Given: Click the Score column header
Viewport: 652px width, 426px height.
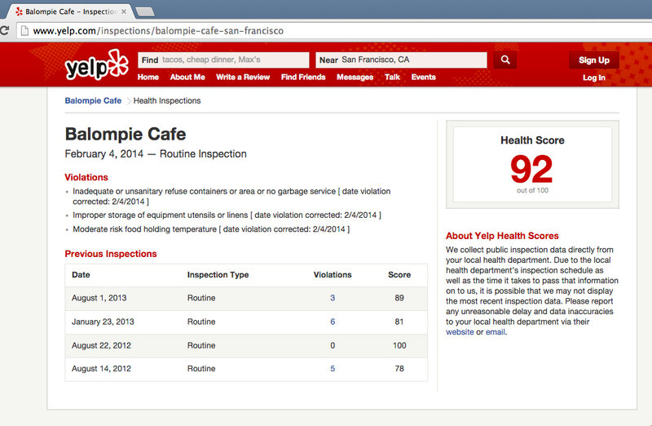Looking at the screenshot, I should 399,275.
